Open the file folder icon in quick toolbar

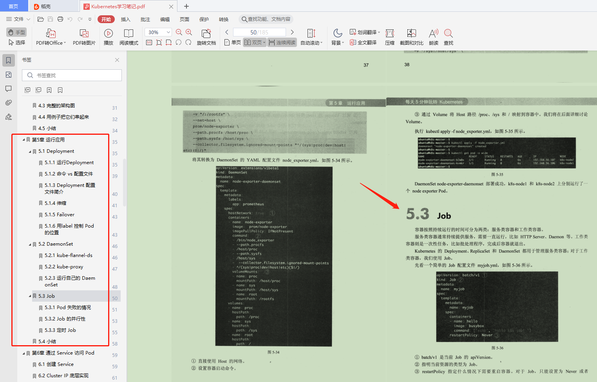pos(40,19)
